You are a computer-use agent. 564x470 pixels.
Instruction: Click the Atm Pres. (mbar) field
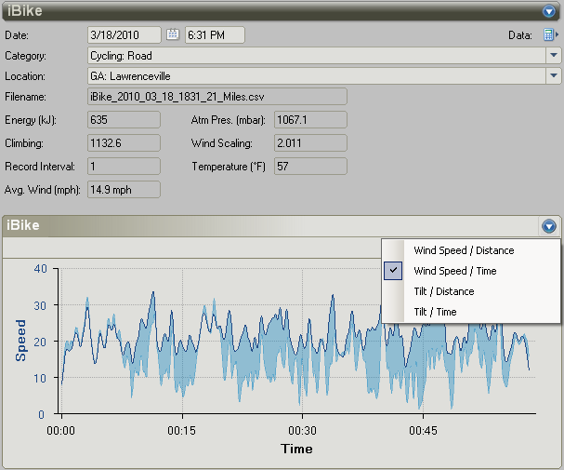coord(309,120)
